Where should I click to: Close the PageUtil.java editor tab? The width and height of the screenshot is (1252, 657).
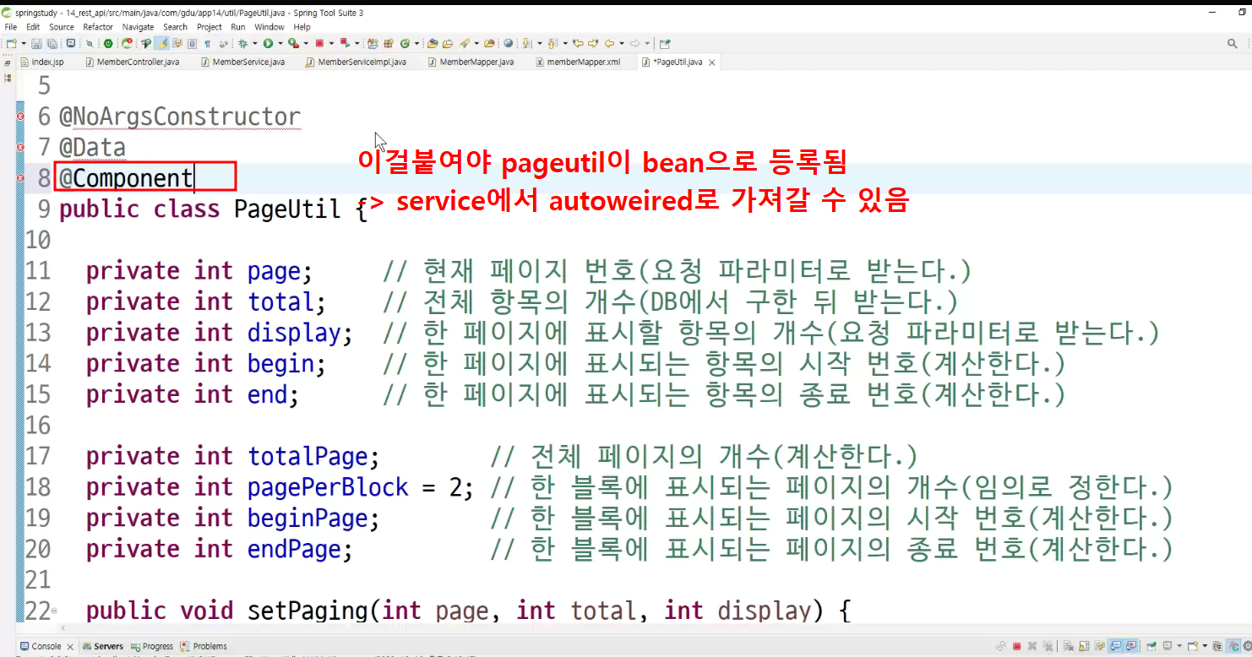click(711, 62)
